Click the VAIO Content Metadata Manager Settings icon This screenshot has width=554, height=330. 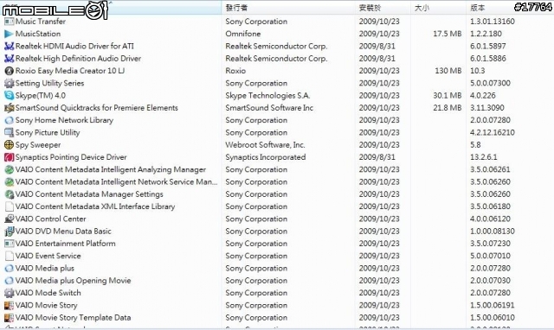(9, 194)
